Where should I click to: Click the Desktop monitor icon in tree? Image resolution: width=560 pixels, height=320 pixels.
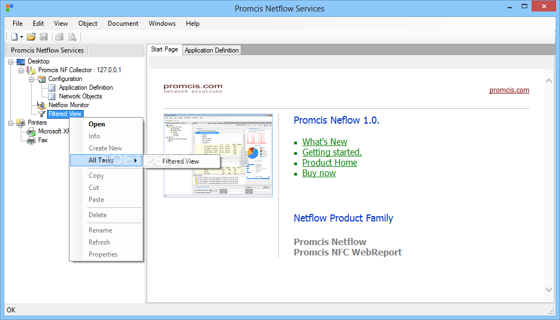tap(21, 62)
